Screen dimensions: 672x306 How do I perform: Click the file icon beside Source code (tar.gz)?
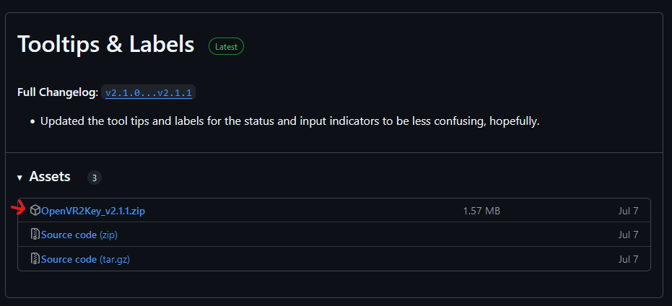click(35, 258)
